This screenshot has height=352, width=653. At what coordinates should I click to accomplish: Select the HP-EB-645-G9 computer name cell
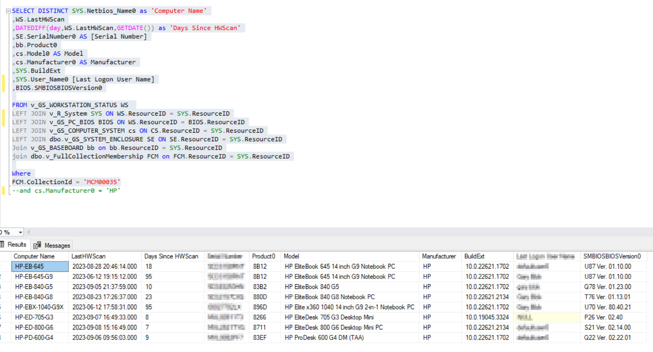(x=40, y=277)
